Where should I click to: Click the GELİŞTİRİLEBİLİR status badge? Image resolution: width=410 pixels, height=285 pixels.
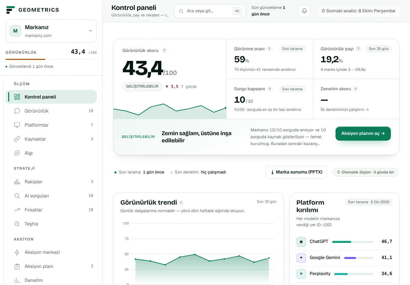click(x=142, y=87)
